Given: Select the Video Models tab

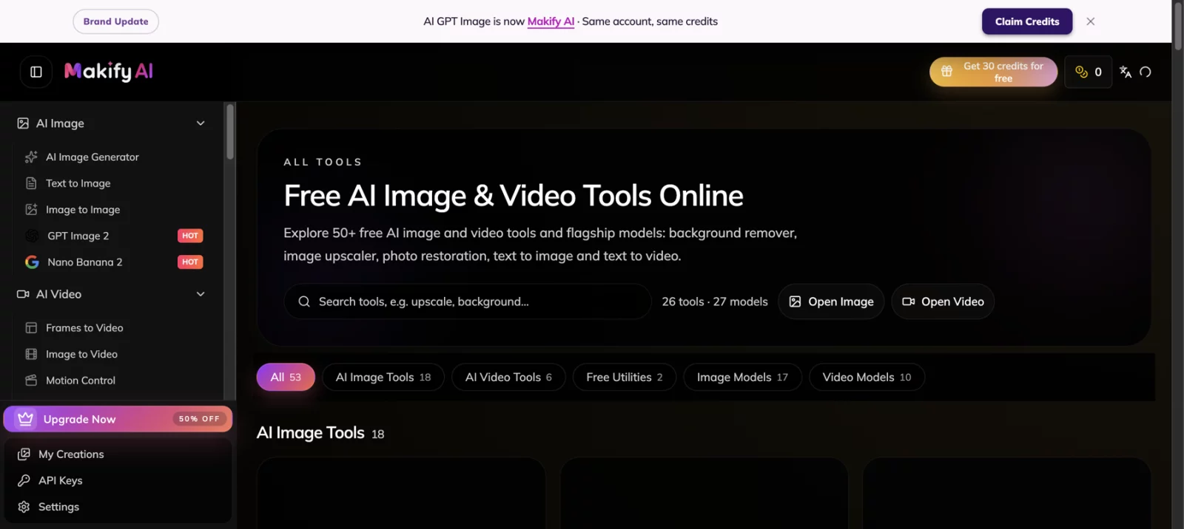Looking at the screenshot, I should pos(867,377).
